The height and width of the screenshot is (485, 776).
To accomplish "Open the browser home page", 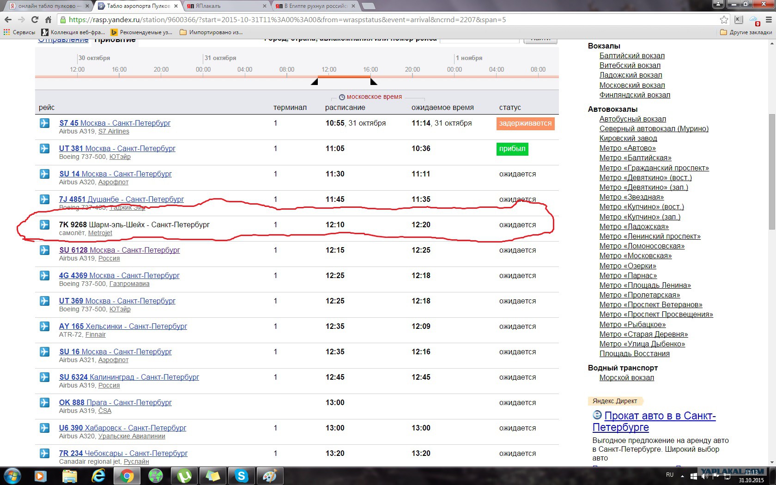I will pyautogui.click(x=48, y=20).
